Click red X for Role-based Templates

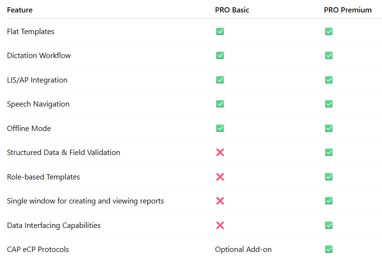point(220,177)
